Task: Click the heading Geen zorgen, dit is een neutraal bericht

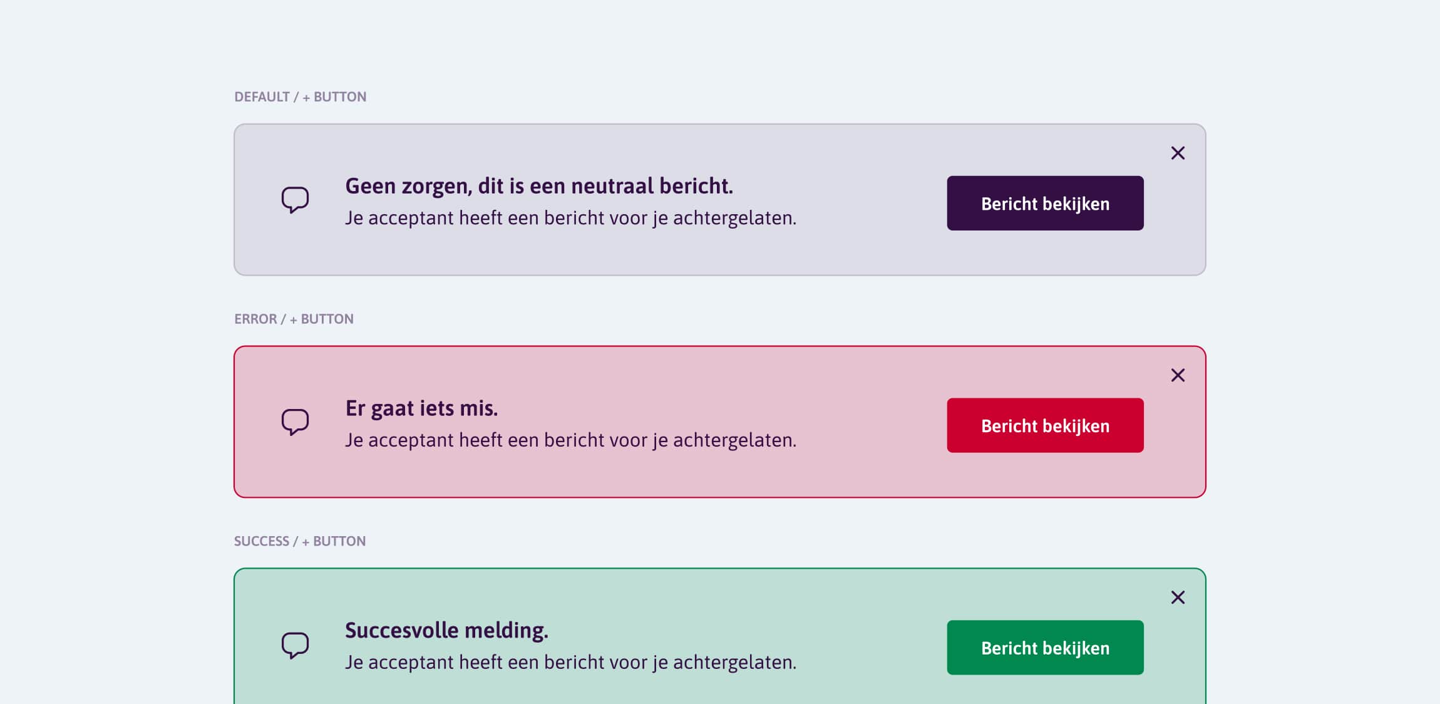Action: coord(539,186)
